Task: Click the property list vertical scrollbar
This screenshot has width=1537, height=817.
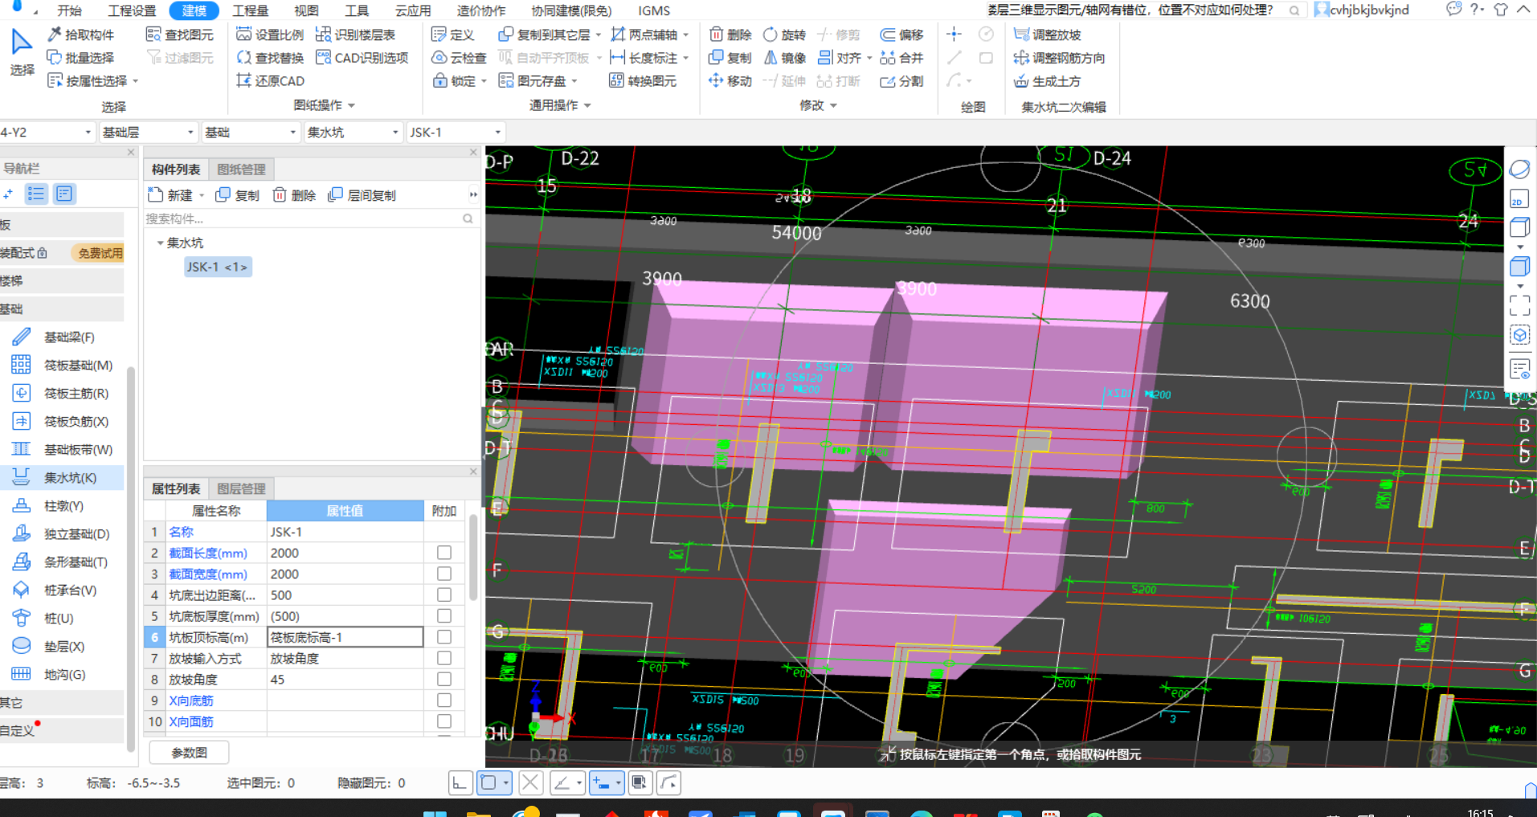Action: pyautogui.click(x=473, y=558)
